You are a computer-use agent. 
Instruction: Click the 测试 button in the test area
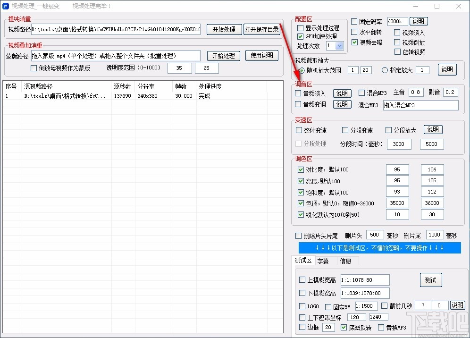(430, 279)
